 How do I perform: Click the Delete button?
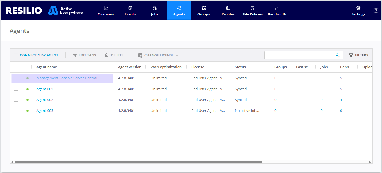click(114, 55)
